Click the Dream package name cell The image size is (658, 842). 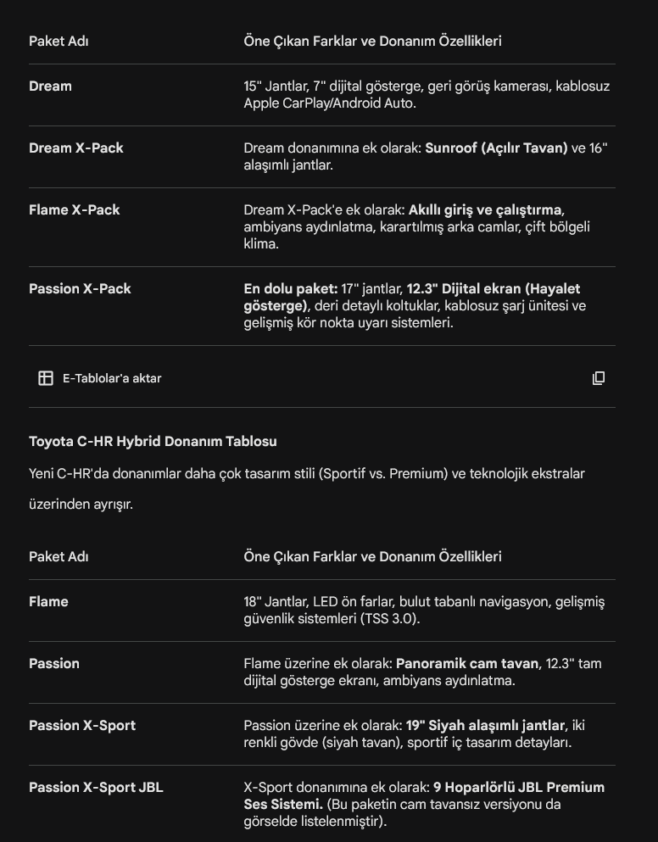point(51,86)
